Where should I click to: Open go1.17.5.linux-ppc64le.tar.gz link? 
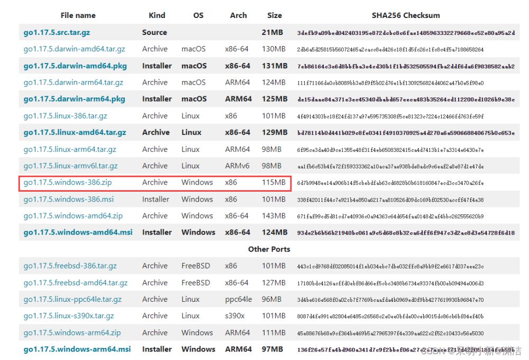click(x=72, y=299)
